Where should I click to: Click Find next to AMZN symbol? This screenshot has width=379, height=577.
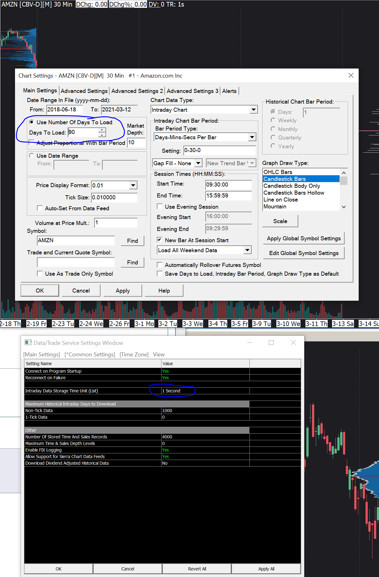click(132, 241)
